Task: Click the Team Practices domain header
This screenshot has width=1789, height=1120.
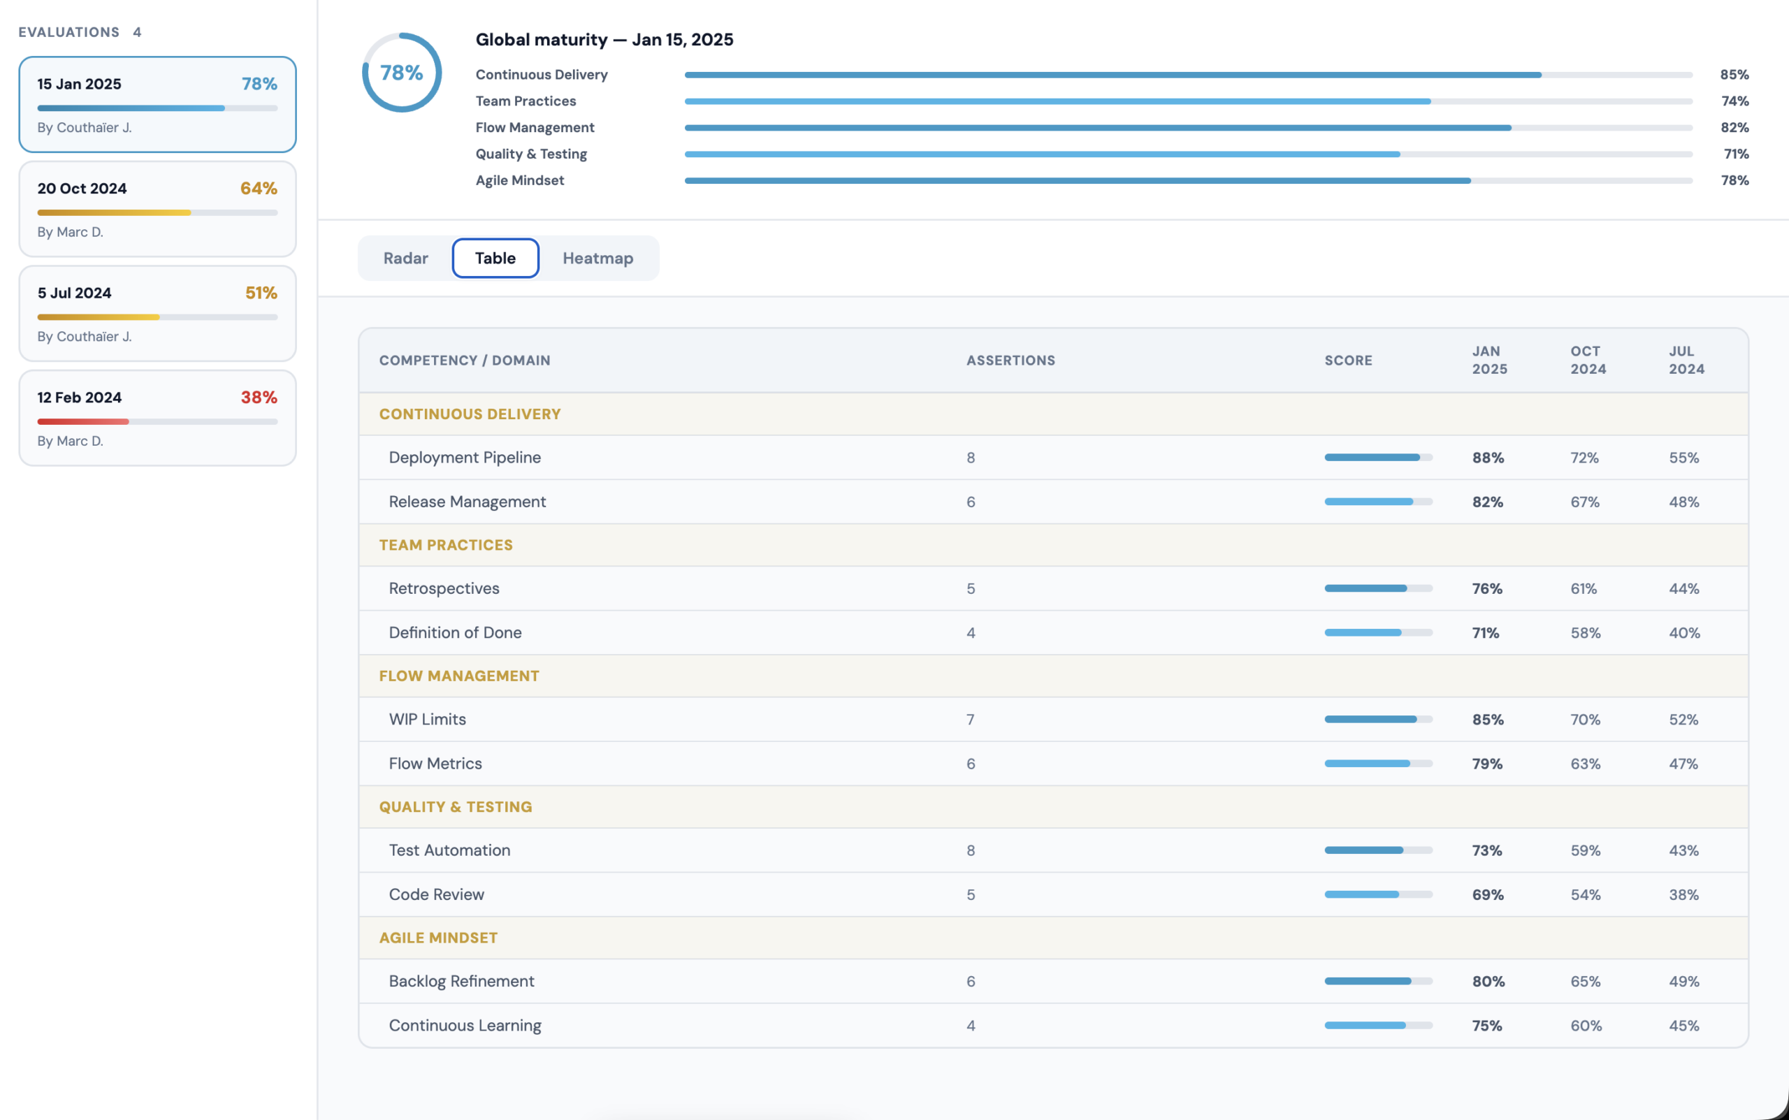Action: point(445,545)
